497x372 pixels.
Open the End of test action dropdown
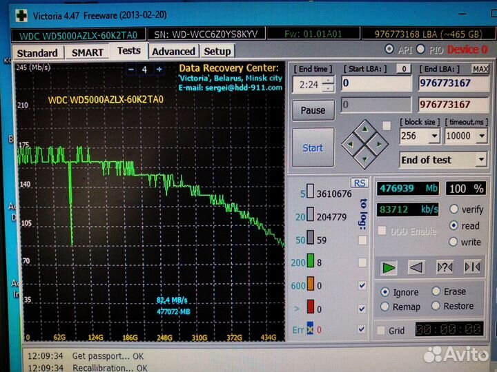coord(481,159)
